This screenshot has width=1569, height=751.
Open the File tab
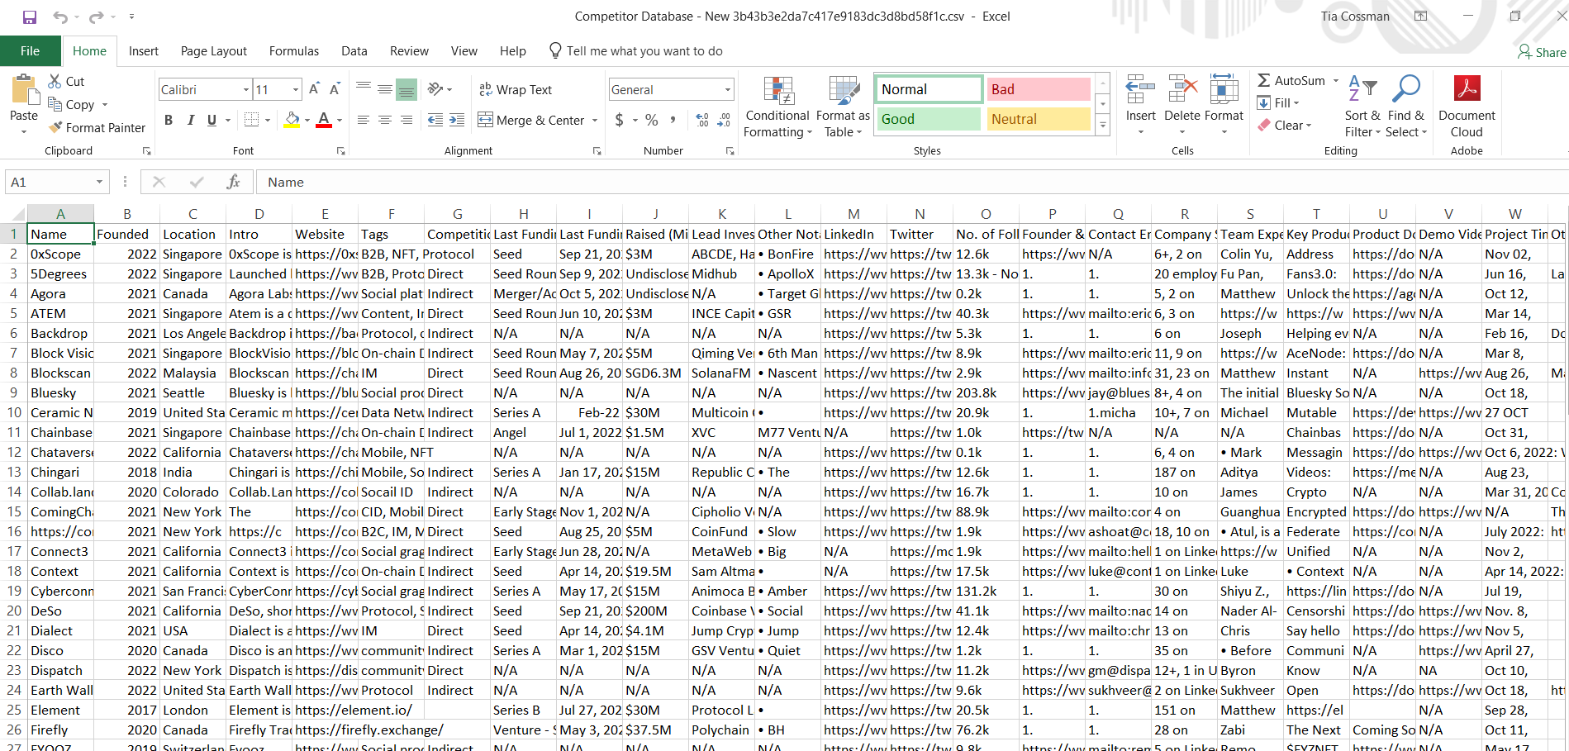coord(31,51)
